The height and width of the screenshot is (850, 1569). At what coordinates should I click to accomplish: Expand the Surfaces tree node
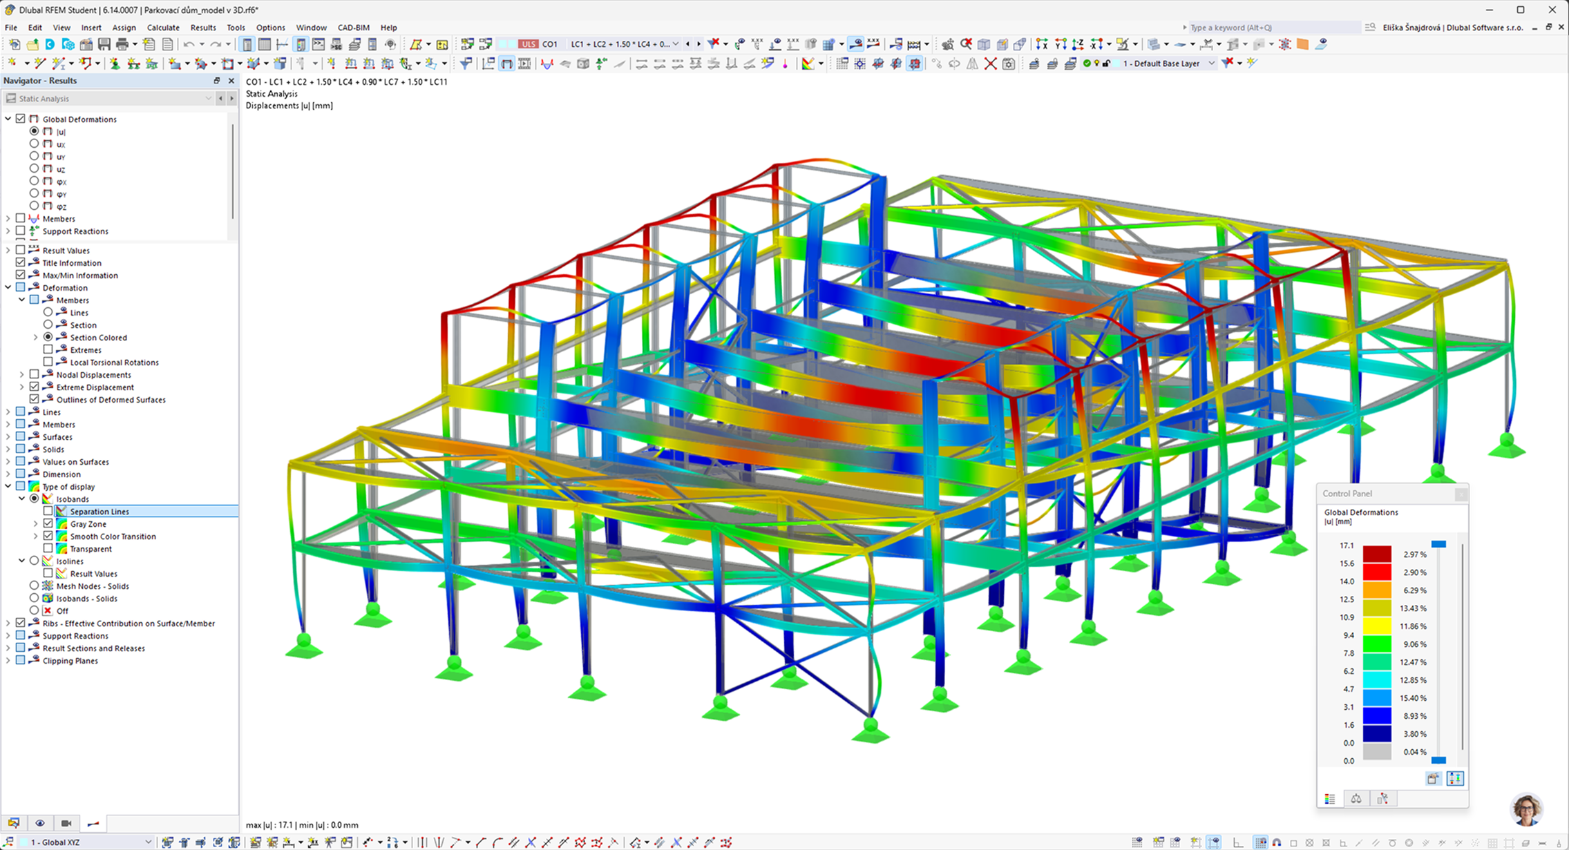(x=8, y=436)
